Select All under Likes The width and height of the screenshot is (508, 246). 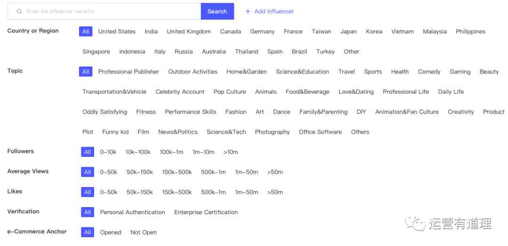[87, 192]
